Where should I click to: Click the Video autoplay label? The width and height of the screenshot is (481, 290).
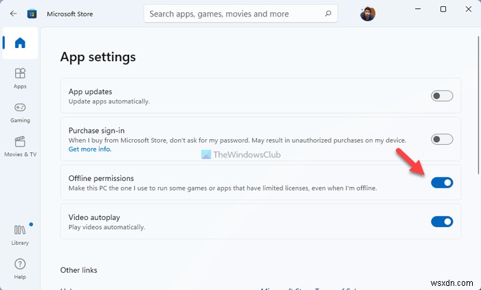94,217
